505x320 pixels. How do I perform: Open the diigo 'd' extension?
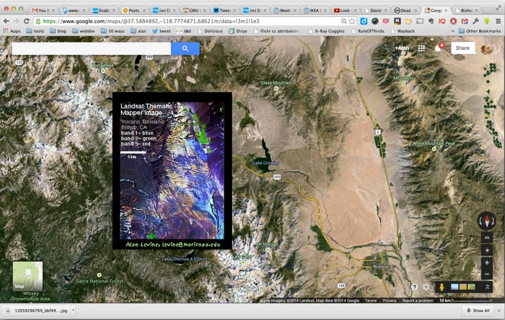363,21
